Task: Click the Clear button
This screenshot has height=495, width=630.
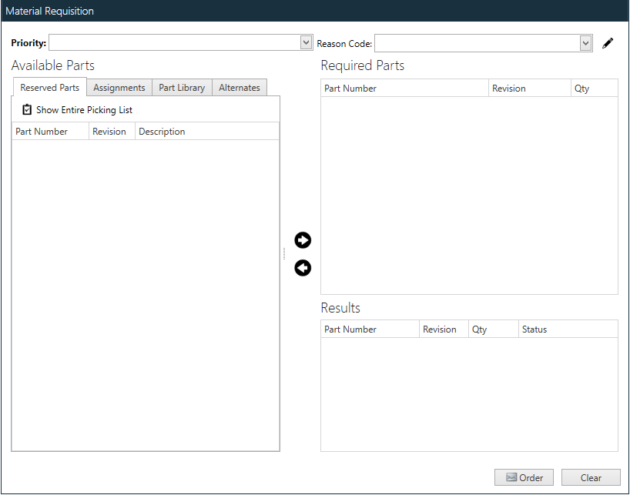Action: 590,477
